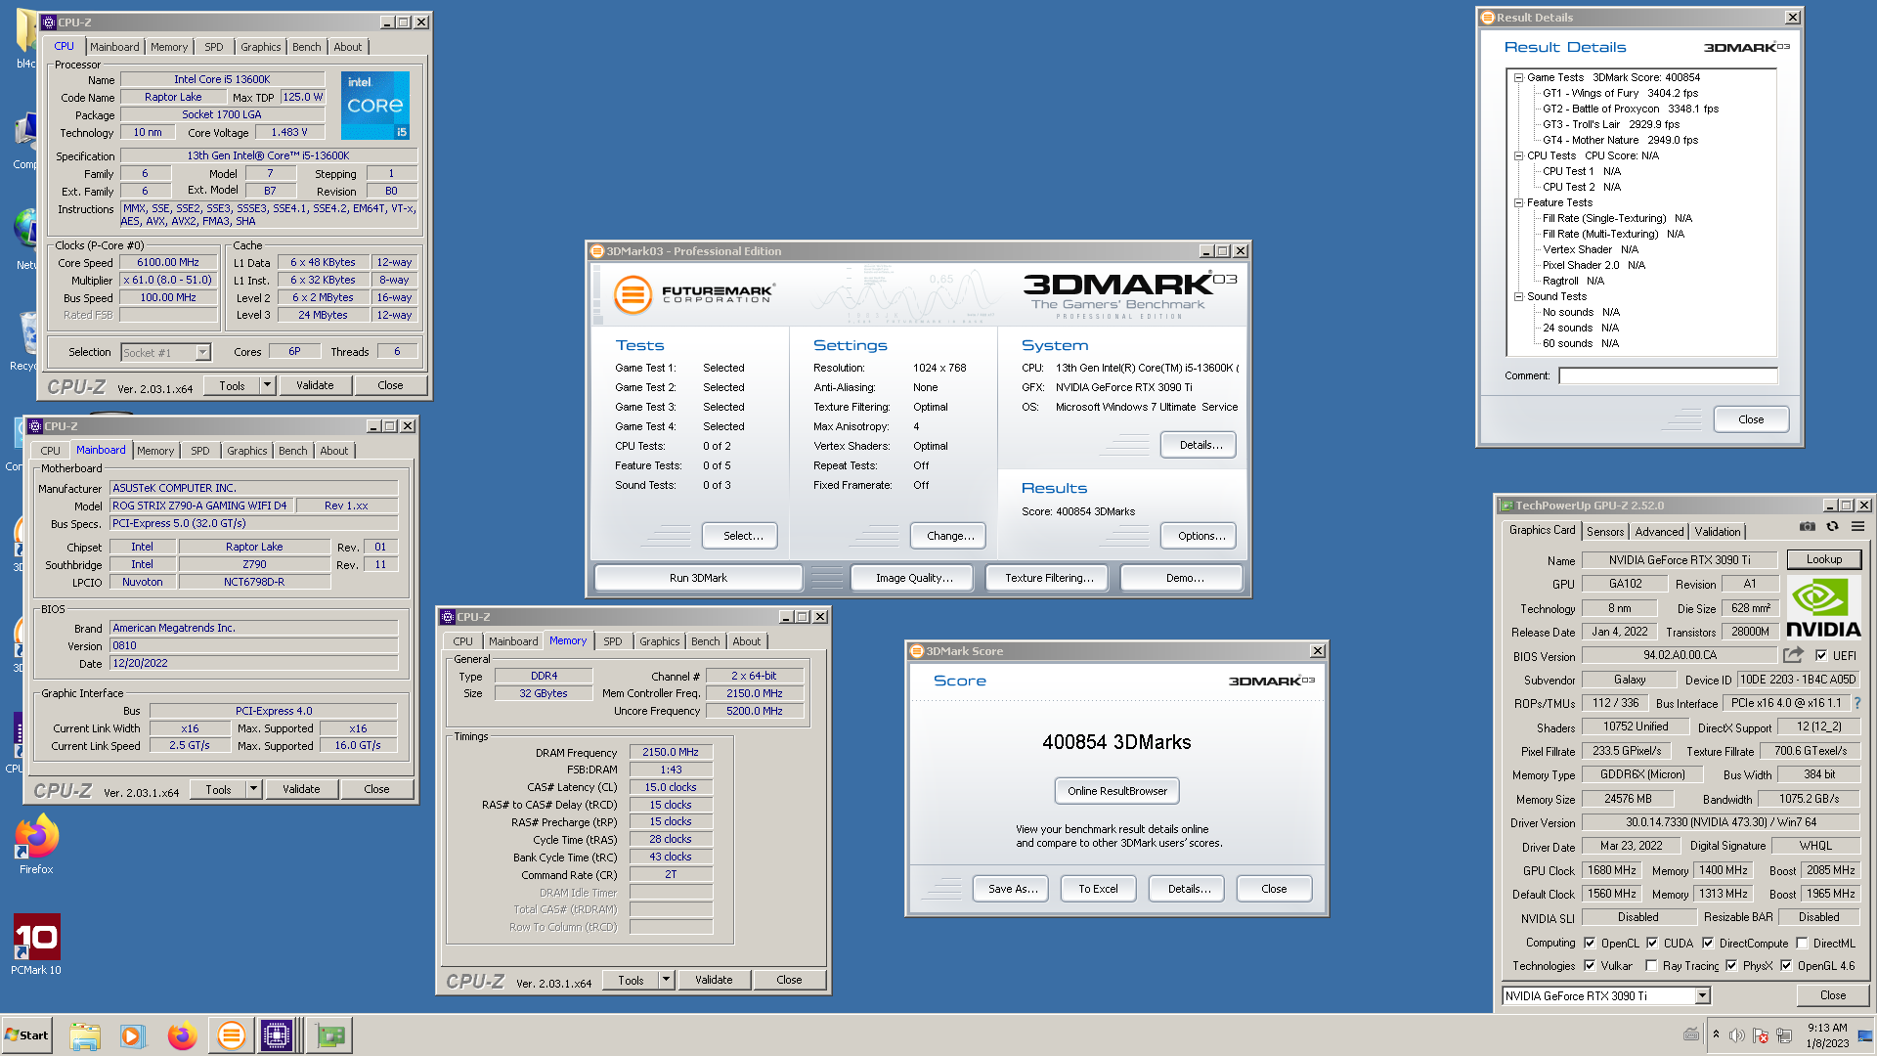Image resolution: width=1877 pixels, height=1056 pixels.
Task: Click the Run 3DMark button
Action: pos(698,578)
